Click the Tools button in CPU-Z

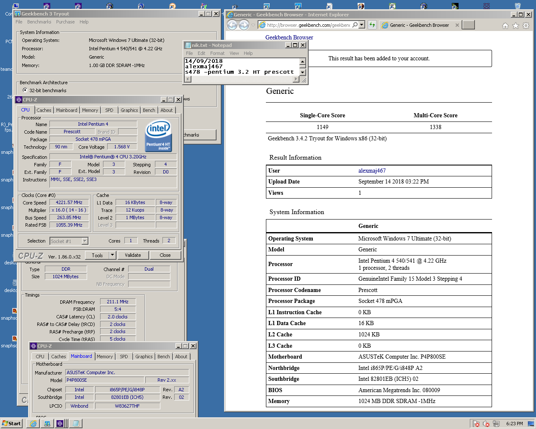pyautogui.click(x=97, y=255)
